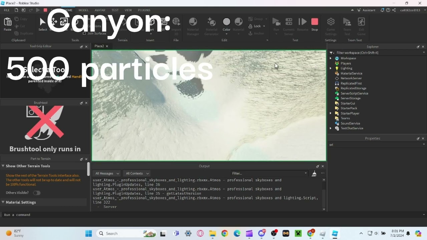Collapse the Material Settings section
Screen dimensions: 427x240
point(3,202)
